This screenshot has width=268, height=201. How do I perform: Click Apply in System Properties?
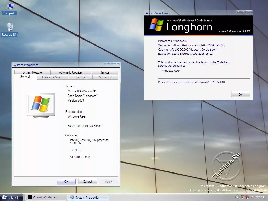pyautogui.click(x=109, y=181)
